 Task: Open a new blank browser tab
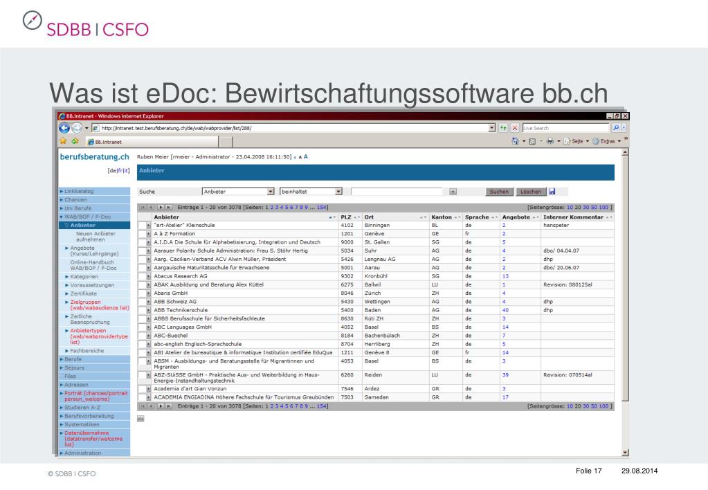226,142
